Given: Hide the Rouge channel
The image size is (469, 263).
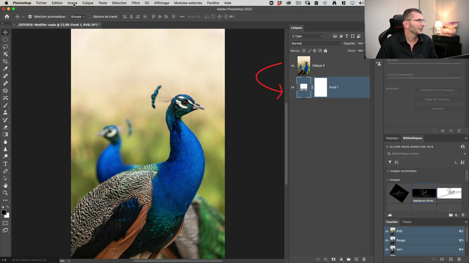Looking at the screenshot, I should [x=387, y=240].
